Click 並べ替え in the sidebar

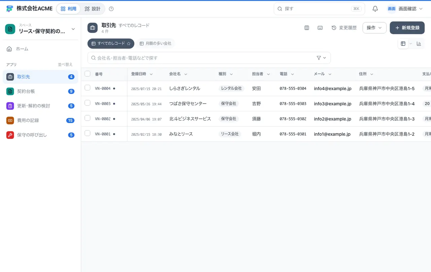click(x=65, y=65)
